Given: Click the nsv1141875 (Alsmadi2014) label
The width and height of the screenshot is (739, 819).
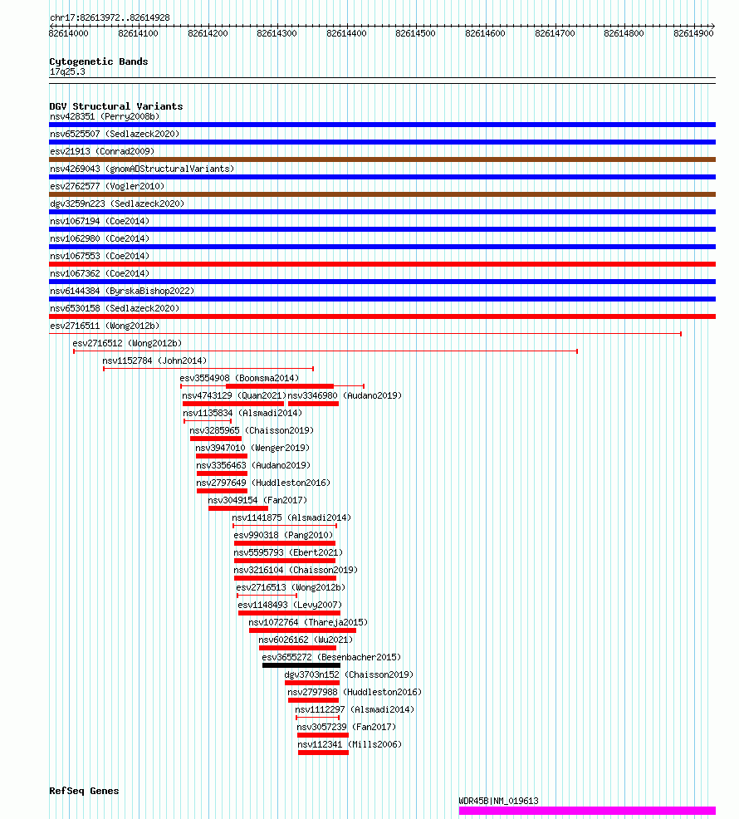Looking at the screenshot, I should [291, 517].
